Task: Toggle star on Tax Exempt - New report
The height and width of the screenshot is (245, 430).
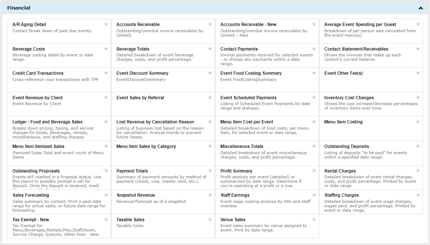Action: [x=106, y=219]
